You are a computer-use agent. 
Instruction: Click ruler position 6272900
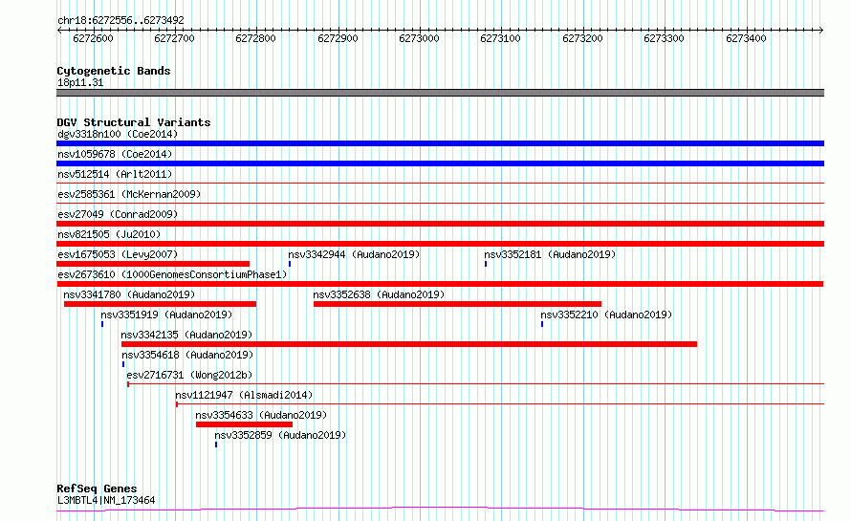click(x=338, y=38)
